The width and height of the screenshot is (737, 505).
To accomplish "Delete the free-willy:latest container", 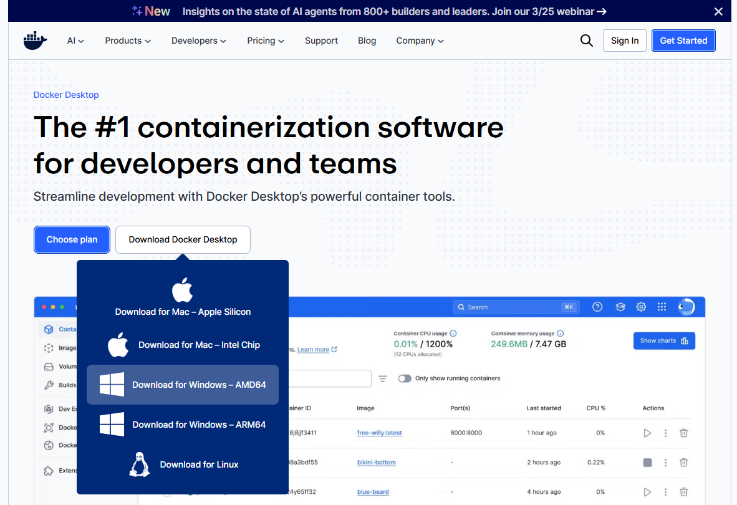I will point(684,433).
